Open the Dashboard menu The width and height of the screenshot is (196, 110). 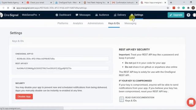(63, 15)
